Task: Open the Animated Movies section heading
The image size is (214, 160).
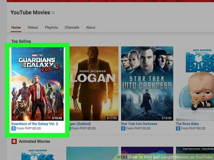Action: pos(34,142)
